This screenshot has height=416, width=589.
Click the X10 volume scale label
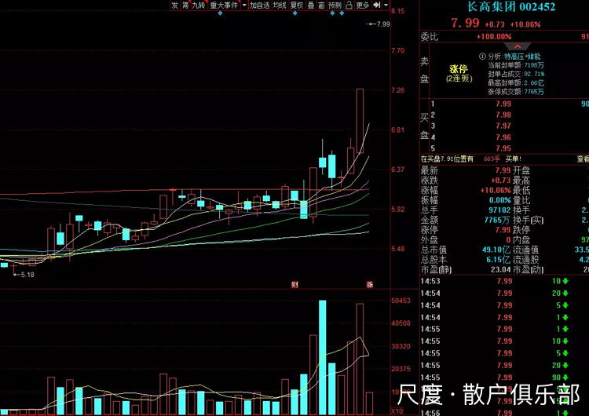pos(397,411)
